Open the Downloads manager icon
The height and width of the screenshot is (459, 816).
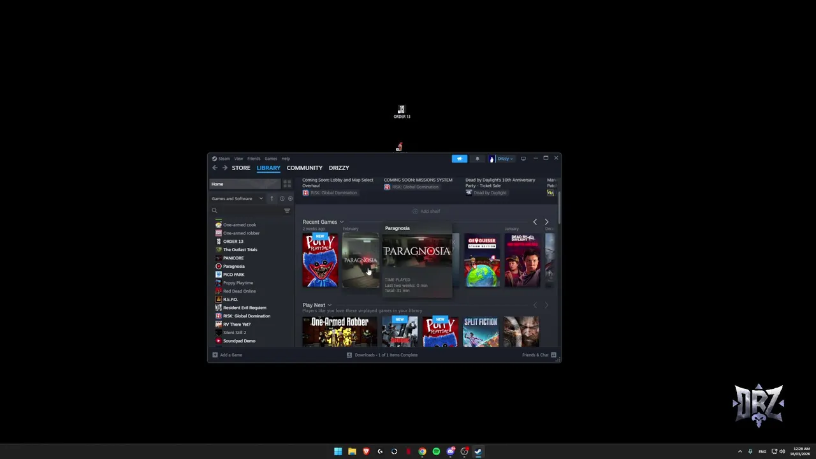(x=349, y=355)
